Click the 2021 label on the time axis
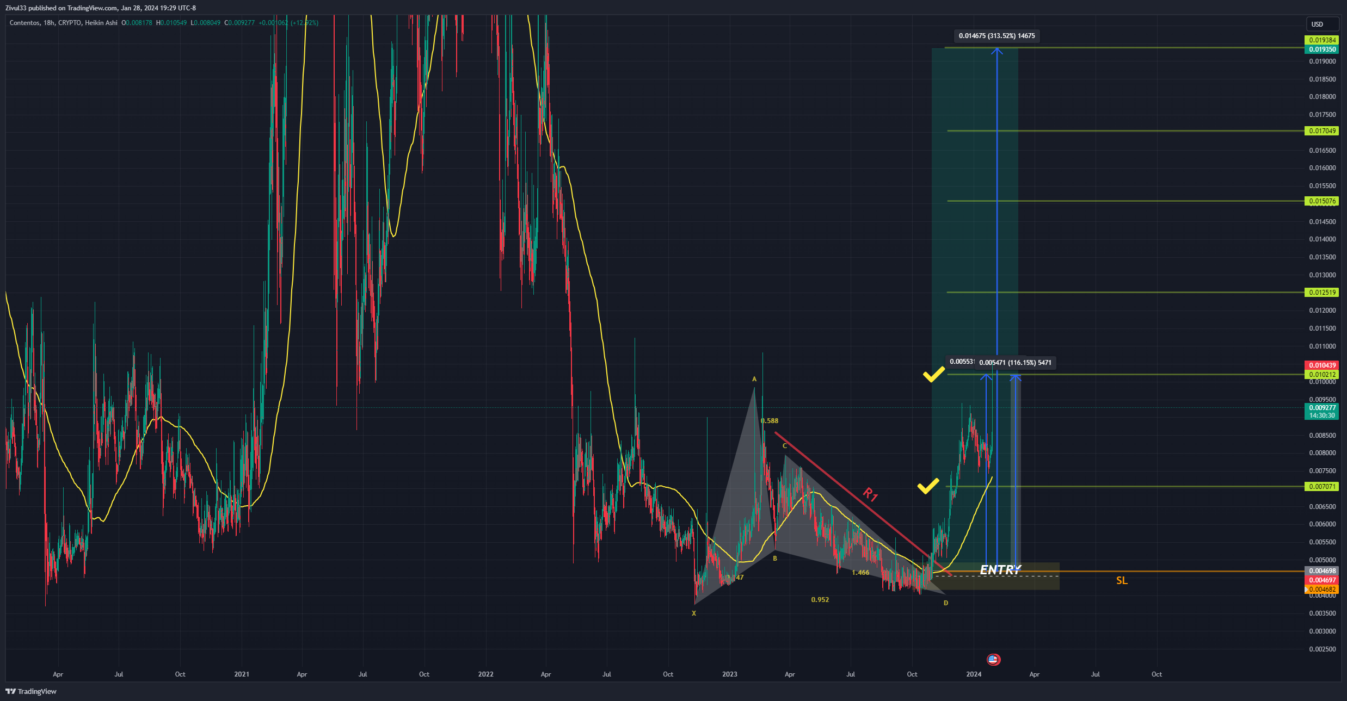1347x701 pixels. point(242,674)
